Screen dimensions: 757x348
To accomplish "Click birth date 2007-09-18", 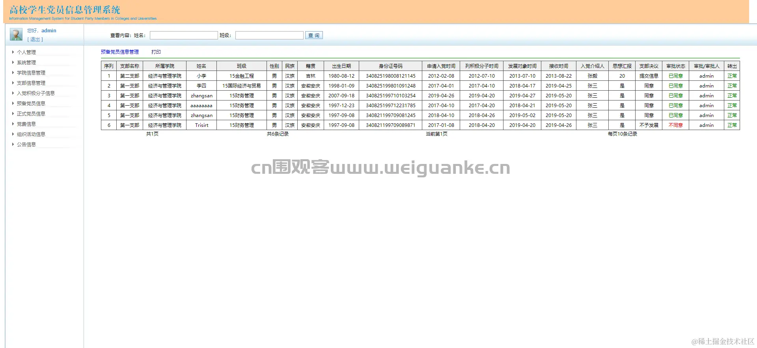I will click(341, 96).
